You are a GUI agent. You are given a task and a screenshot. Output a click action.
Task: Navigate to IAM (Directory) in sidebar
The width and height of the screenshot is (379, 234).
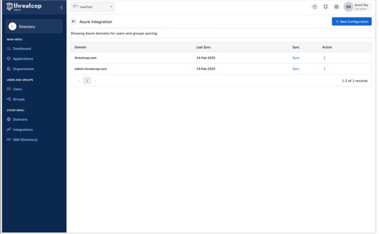(x=25, y=139)
